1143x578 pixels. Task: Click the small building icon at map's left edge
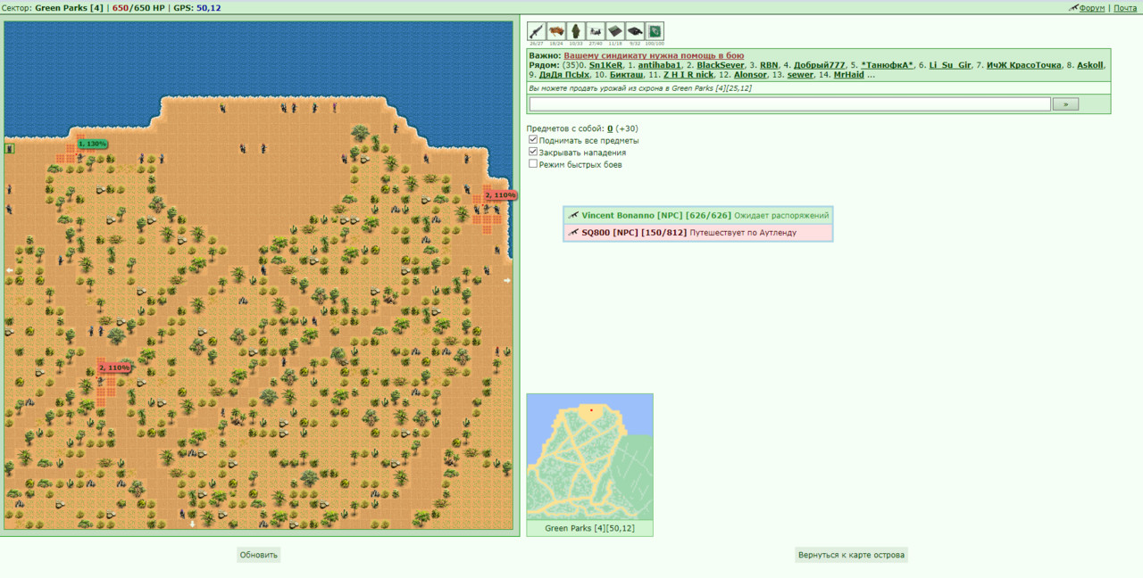click(x=10, y=149)
